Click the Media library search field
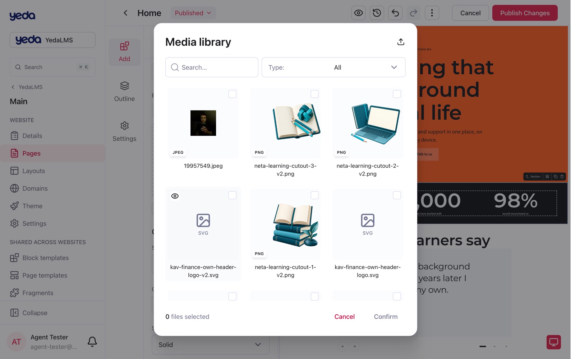 click(212, 67)
